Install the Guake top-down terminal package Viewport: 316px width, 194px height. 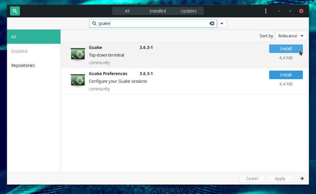[286, 48]
